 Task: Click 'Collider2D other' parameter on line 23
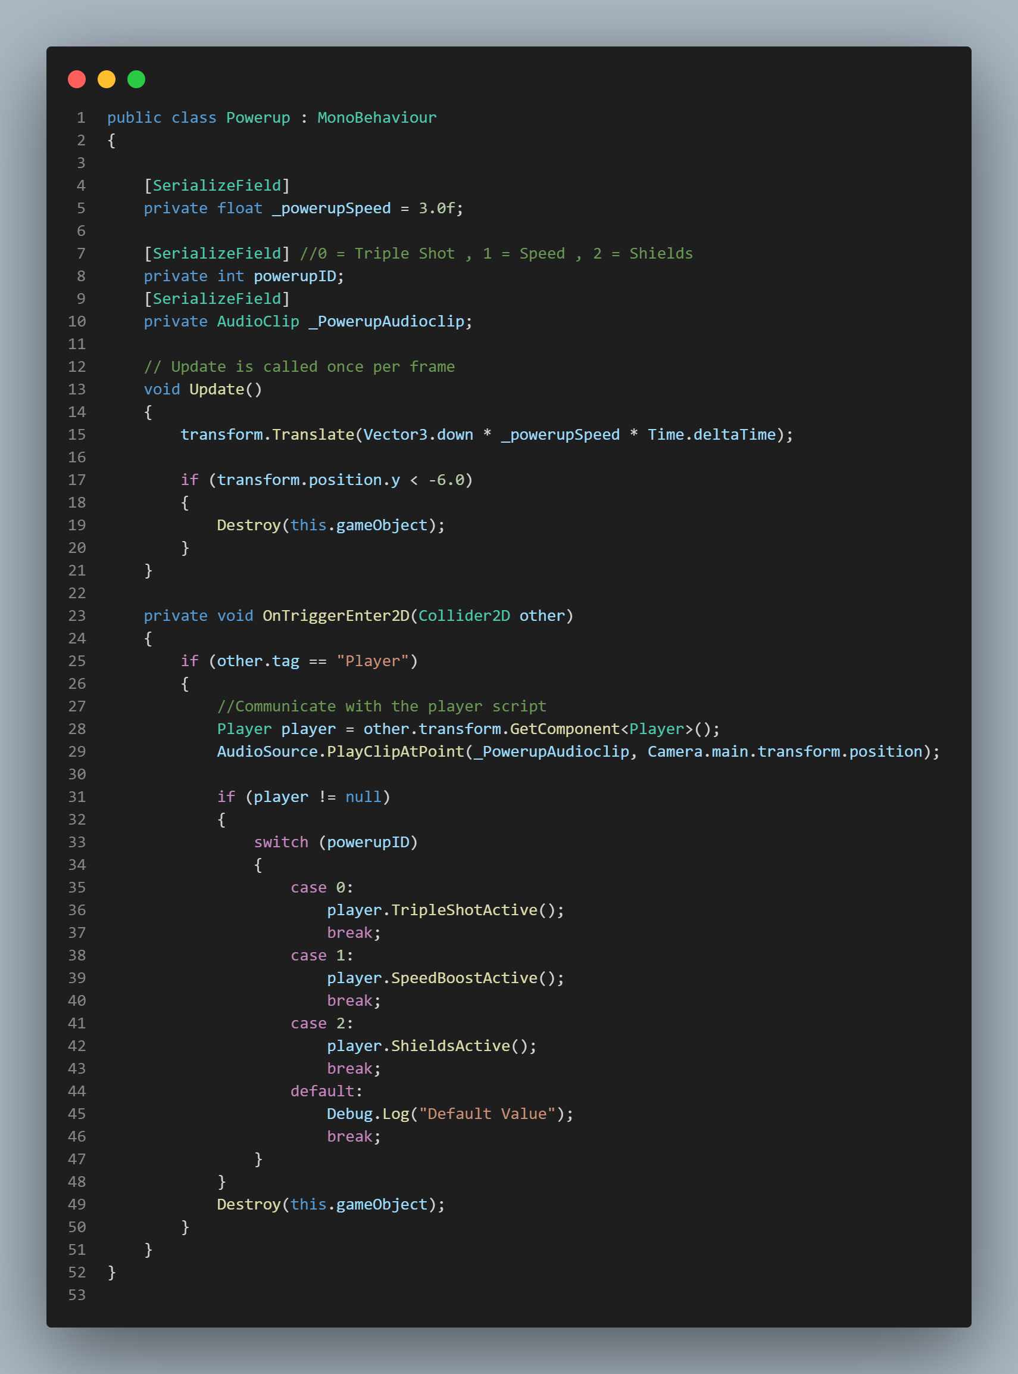(x=492, y=616)
